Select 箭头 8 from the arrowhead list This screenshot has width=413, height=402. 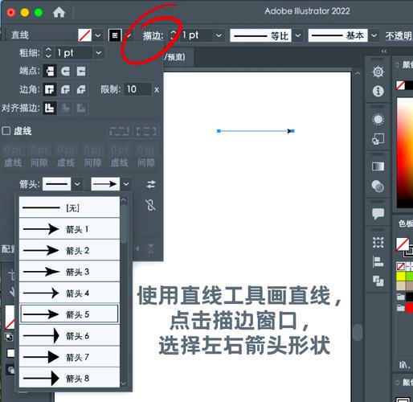[69, 378]
